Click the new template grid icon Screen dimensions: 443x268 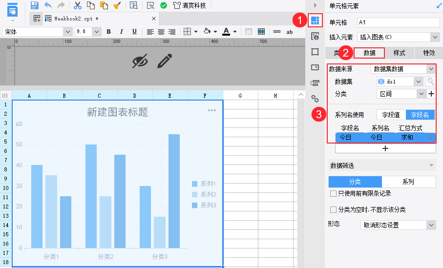point(37,19)
